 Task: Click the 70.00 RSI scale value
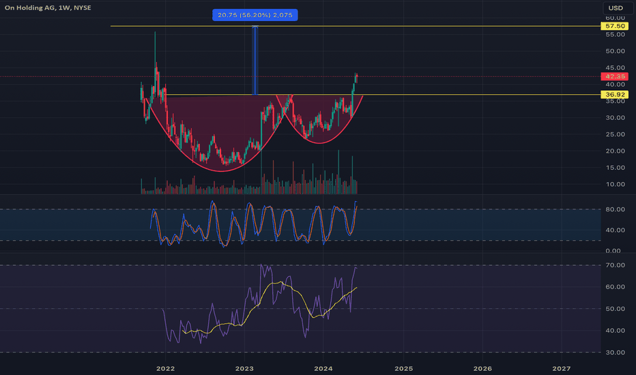[616, 265]
